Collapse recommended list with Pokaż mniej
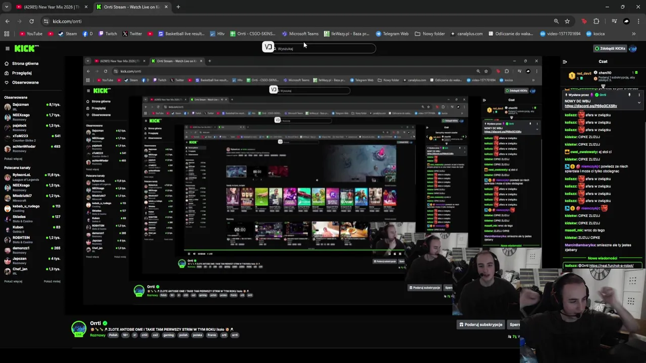 [52, 281]
